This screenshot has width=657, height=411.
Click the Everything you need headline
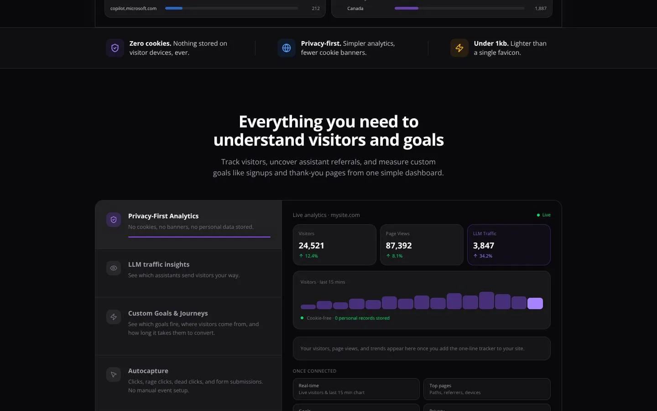(x=328, y=131)
